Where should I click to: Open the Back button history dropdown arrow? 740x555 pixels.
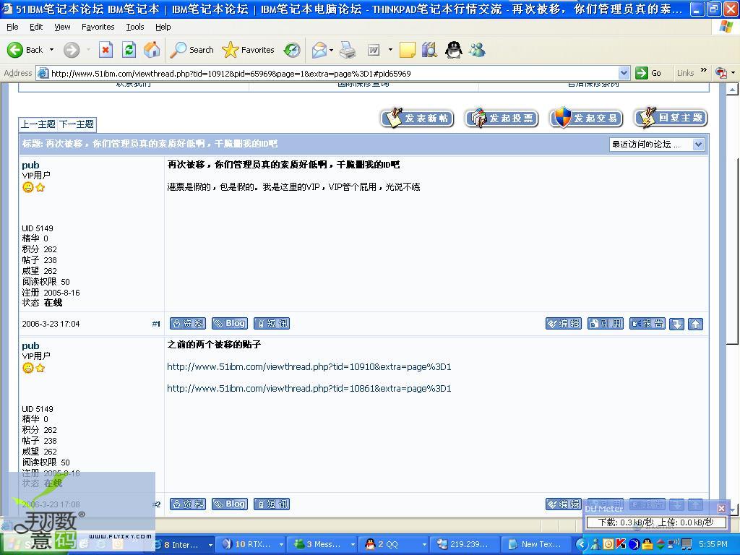(x=51, y=50)
